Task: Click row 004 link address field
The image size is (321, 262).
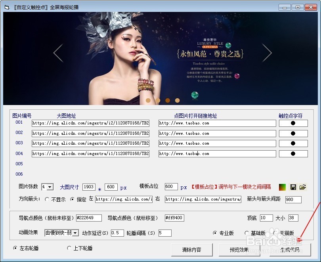Action: [217, 154]
